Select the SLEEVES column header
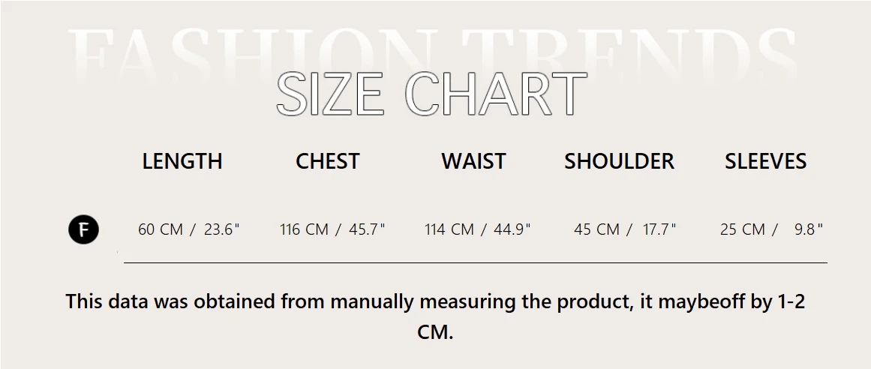The width and height of the screenshot is (871, 369). click(x=765, y=161)
